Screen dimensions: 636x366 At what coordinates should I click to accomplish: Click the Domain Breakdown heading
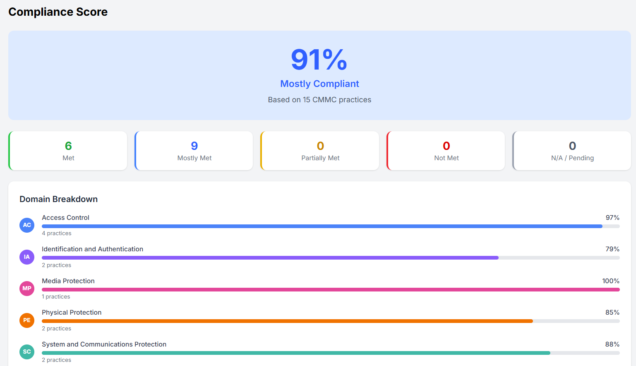coord(58,199)
